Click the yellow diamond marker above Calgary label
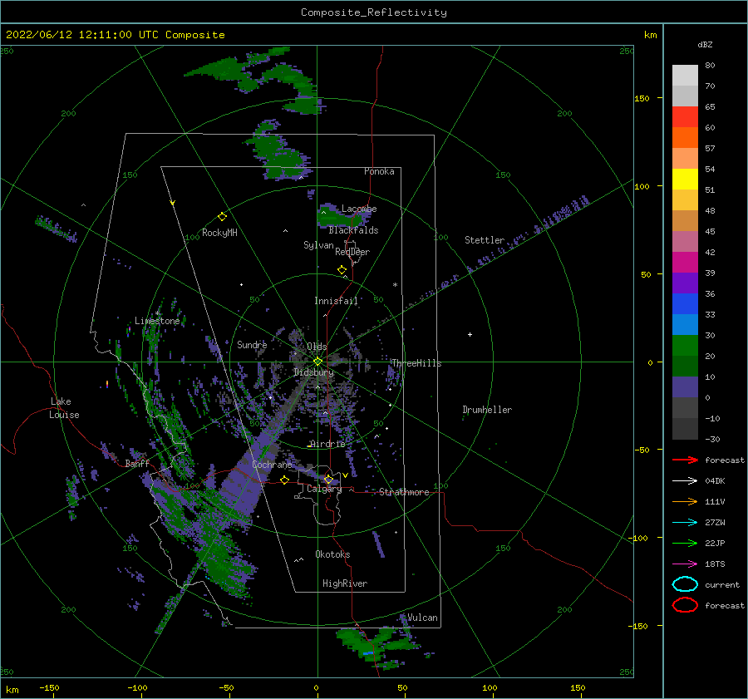 coord(328,479)
